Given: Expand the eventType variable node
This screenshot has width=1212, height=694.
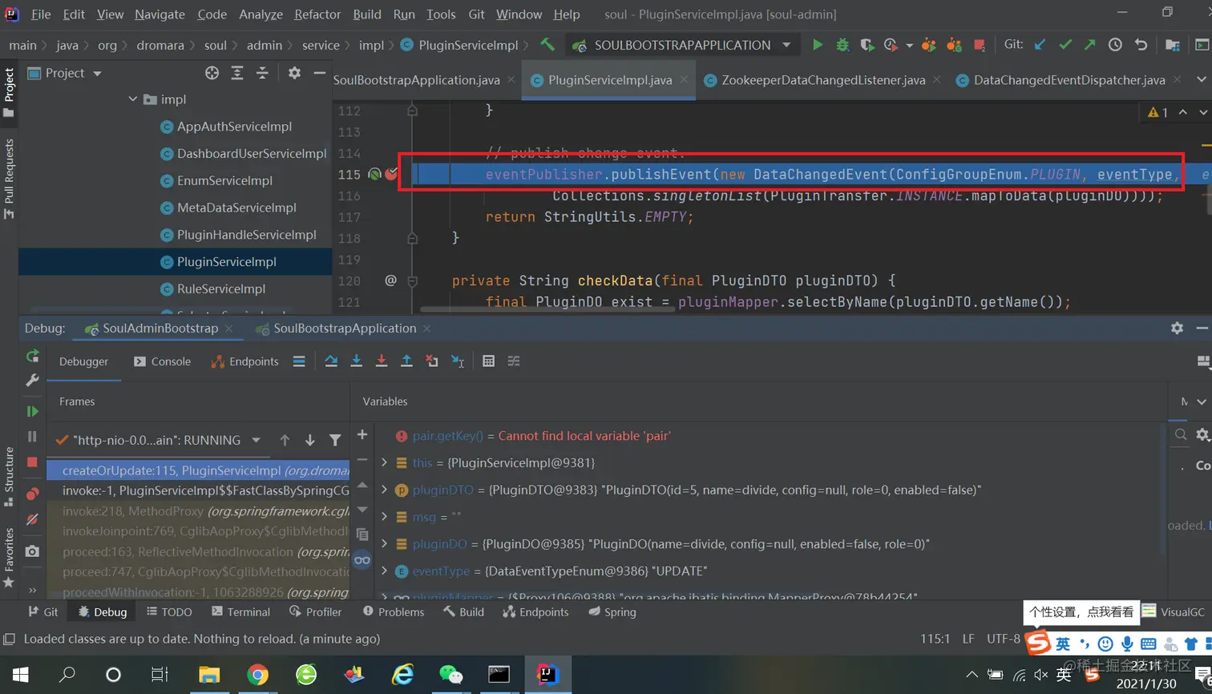Looking at the screenshot, I should [384, 571].
